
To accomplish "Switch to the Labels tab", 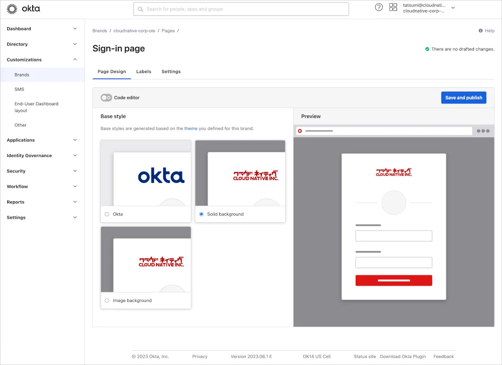I will (143, 72).
